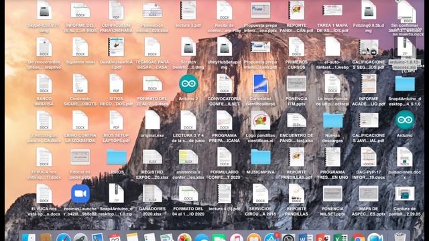Select BIOS SETUP LAPTOPS.pdf file
429x241 pixels.
[x=116, y=120]
